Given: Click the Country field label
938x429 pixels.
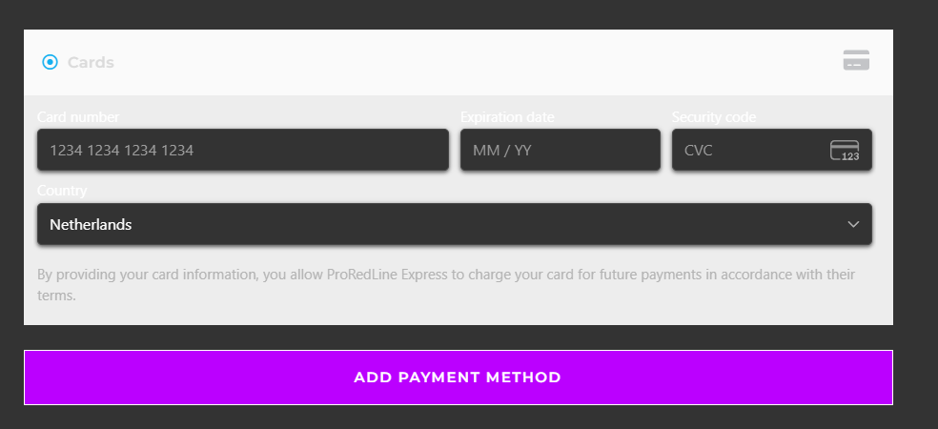Looking at the screenshot, I should tap(62, 191).
